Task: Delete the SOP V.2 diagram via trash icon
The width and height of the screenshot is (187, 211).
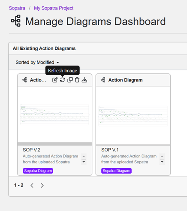Action: point(77,80)
